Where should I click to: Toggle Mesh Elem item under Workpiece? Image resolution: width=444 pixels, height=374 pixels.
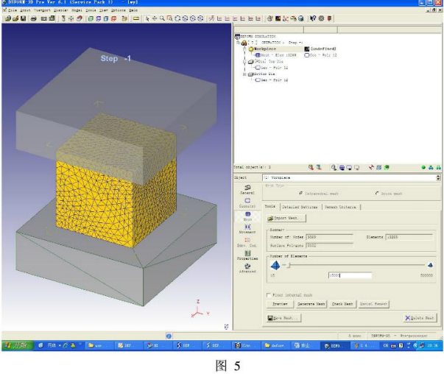pos(276,55)
